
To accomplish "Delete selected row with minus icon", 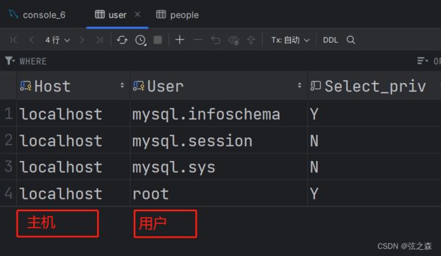I will coord(197,40).
